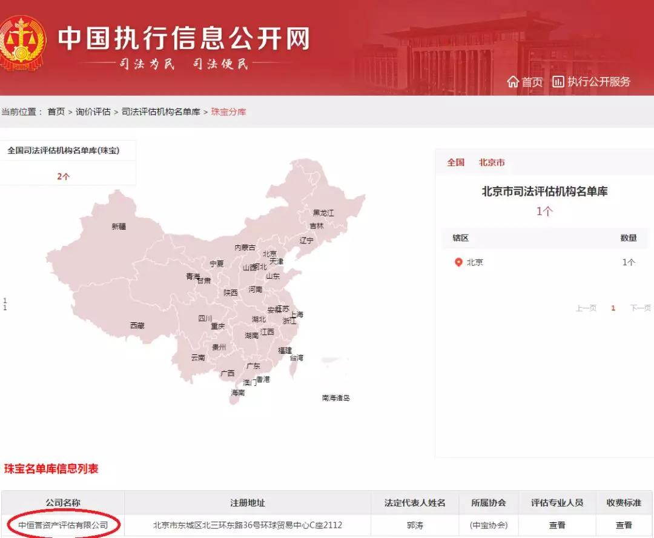Click the home icon beside 首页

click(x=513, y=81)
